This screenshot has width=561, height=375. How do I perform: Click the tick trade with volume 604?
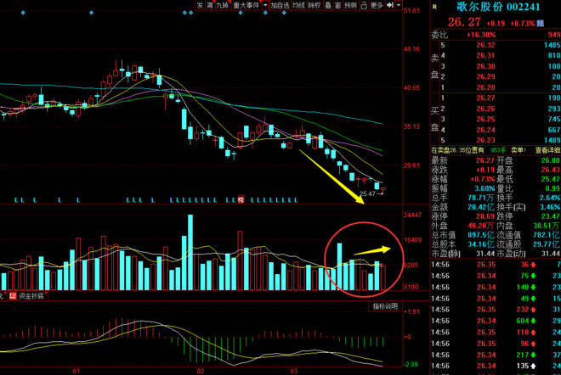click(523, 321)
